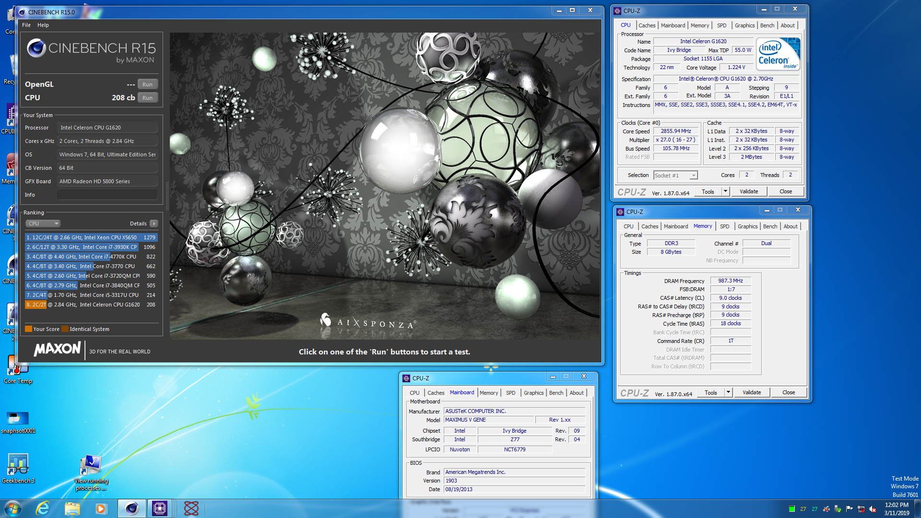Click Validate in top CPU-Z window
921x518 pixels.
coord(748,191)
